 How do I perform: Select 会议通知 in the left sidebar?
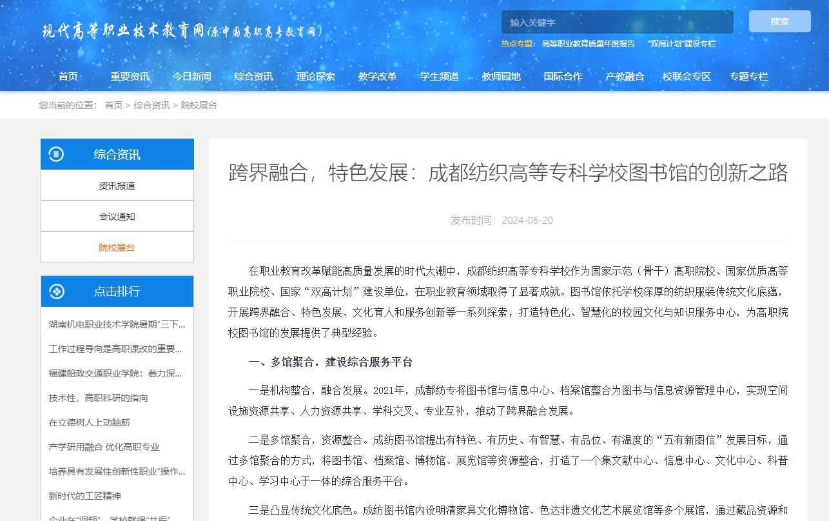(x=117, y=217)
